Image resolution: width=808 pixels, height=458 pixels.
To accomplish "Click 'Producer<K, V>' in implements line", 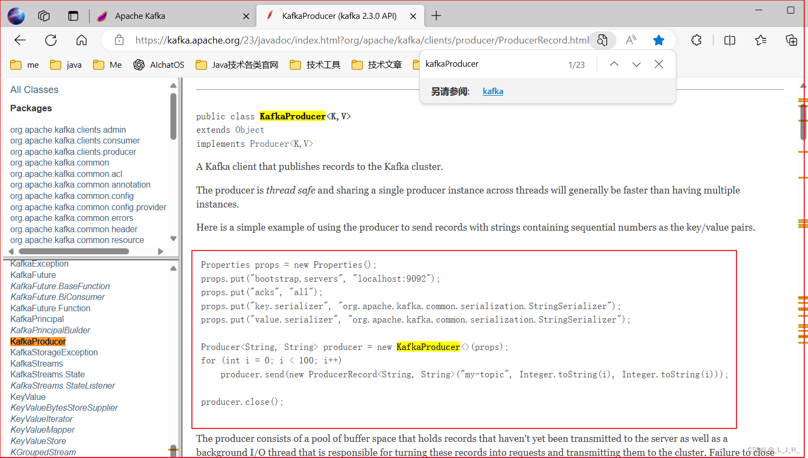I will click(281, 144).
